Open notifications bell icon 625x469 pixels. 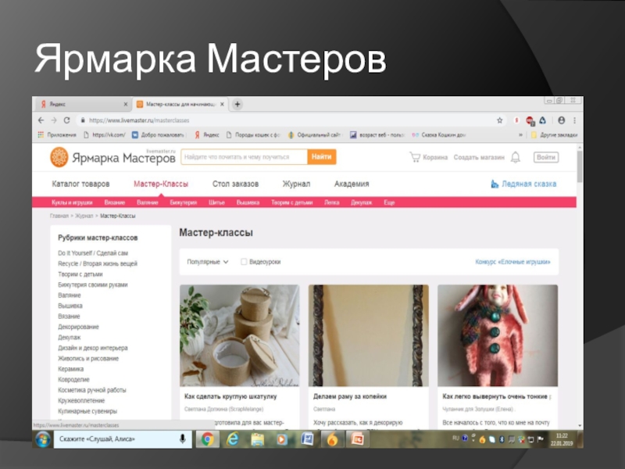tap(516, 157)
